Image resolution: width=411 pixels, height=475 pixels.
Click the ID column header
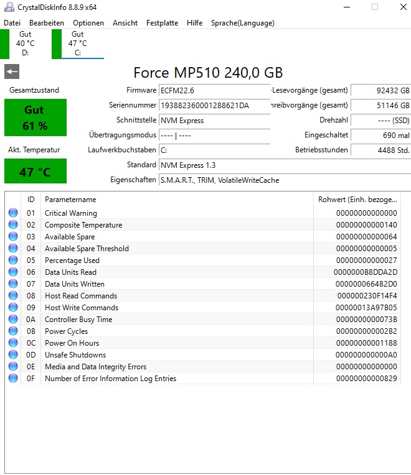[31, 200]
